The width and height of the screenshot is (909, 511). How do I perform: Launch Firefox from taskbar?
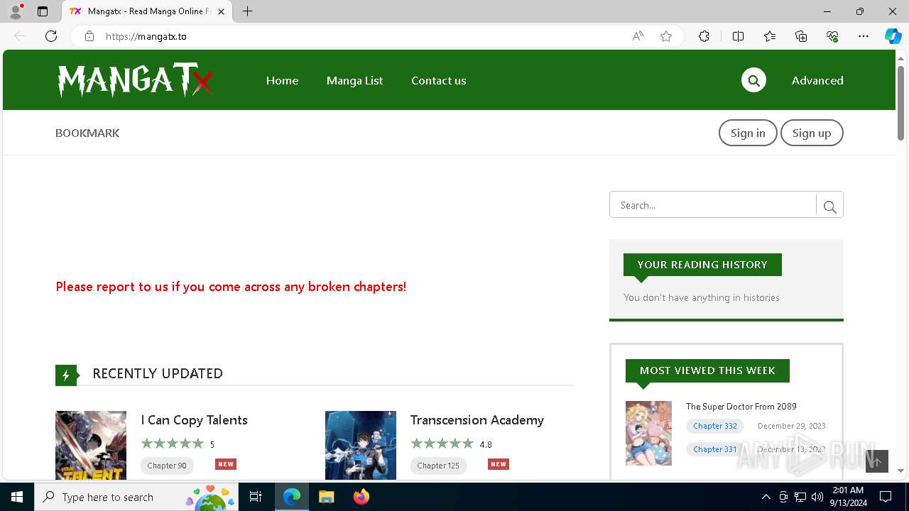pos(361,497)
